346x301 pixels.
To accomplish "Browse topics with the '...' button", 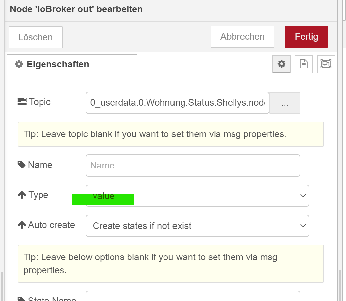I will pos(285,103).
